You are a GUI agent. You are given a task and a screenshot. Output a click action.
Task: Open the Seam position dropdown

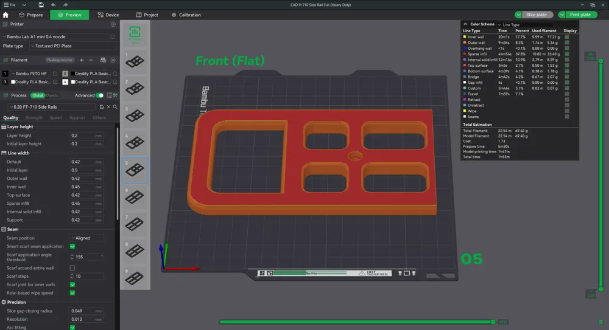87,238
